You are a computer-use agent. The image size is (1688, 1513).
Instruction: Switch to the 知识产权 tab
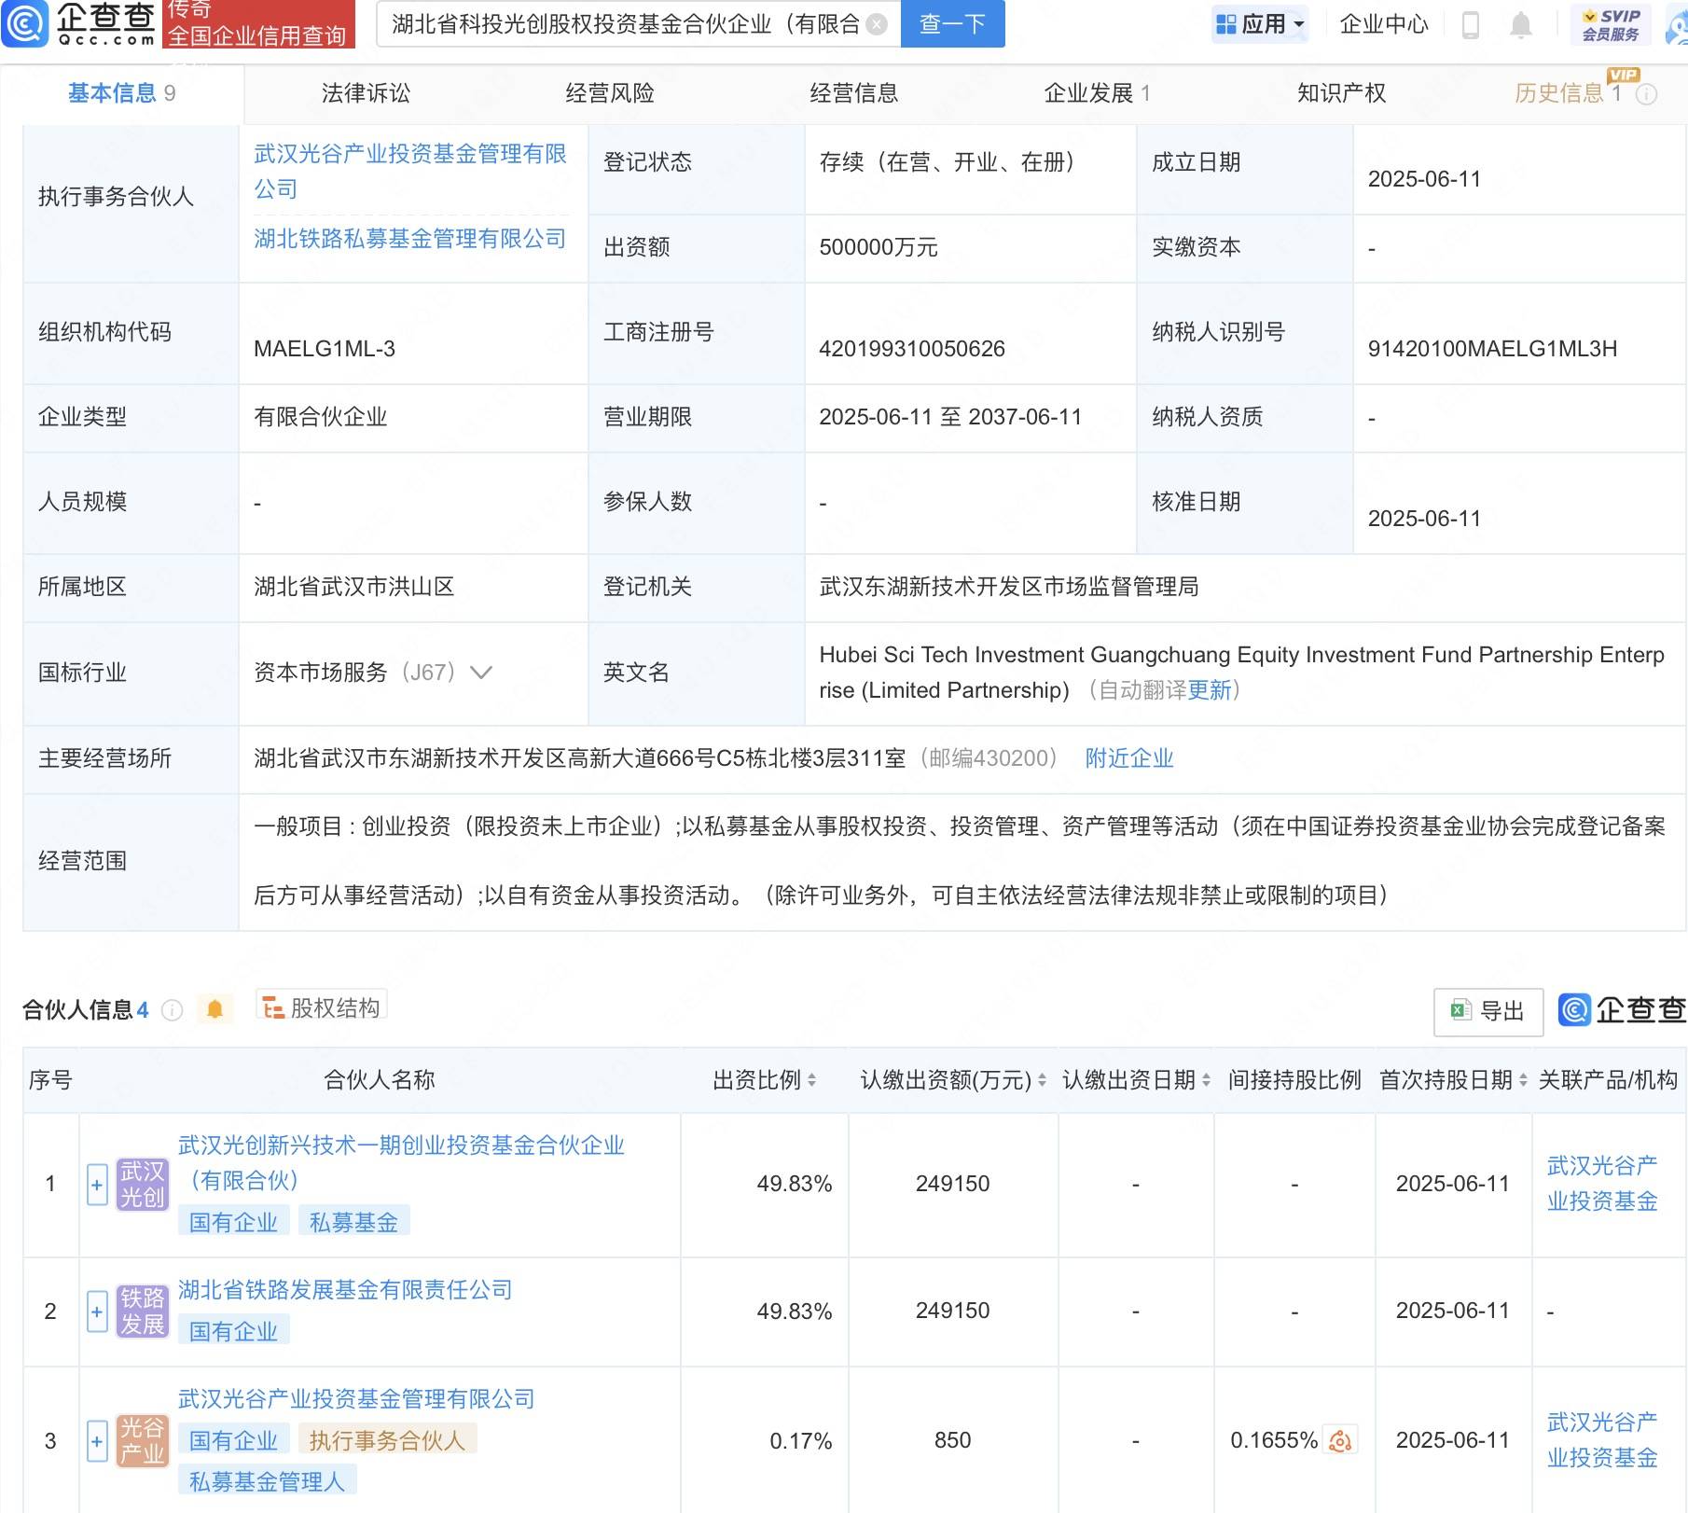tap(1341, 93)
